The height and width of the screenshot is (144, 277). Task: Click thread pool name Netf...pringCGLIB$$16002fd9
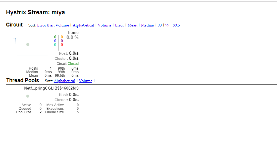(x=51, y=88)
